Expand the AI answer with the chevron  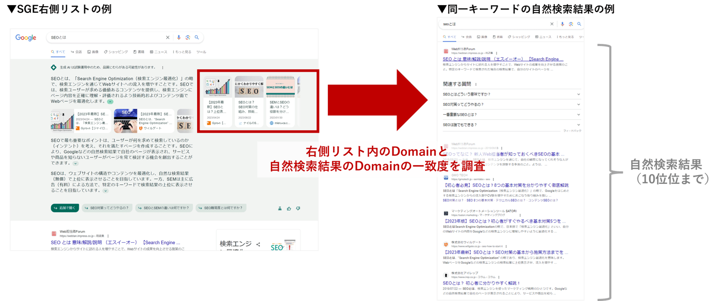coord(109,102)
